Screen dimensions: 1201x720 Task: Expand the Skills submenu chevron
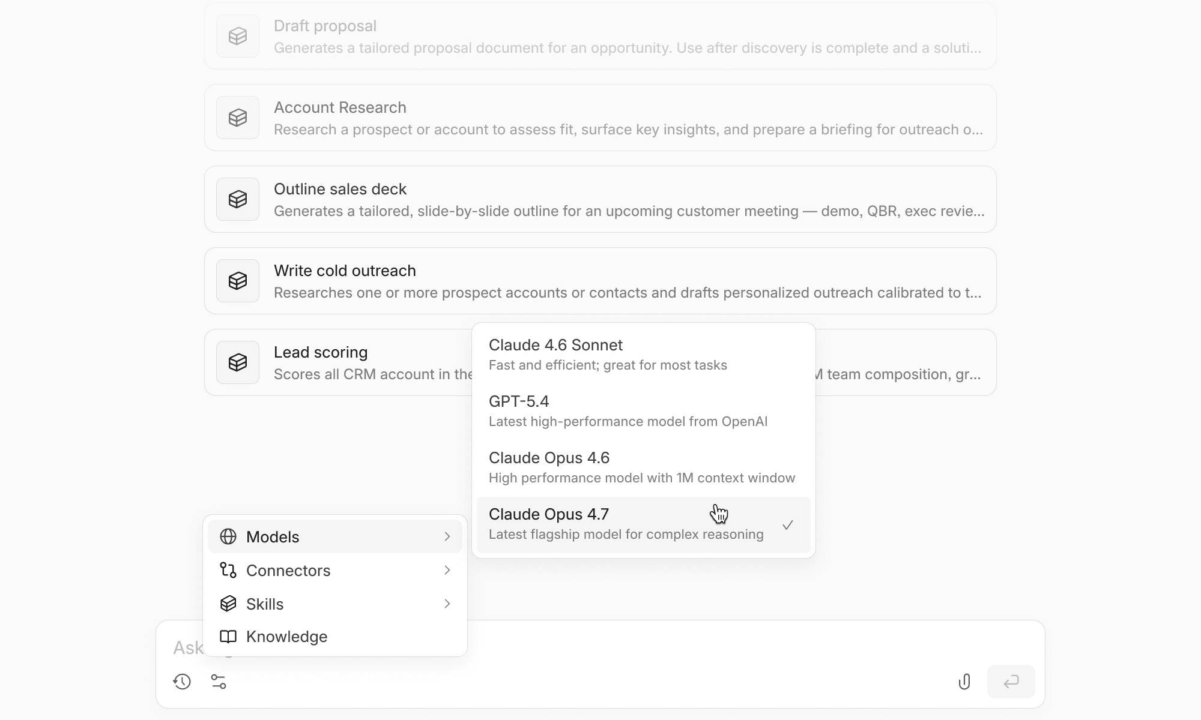click(447, 604)
